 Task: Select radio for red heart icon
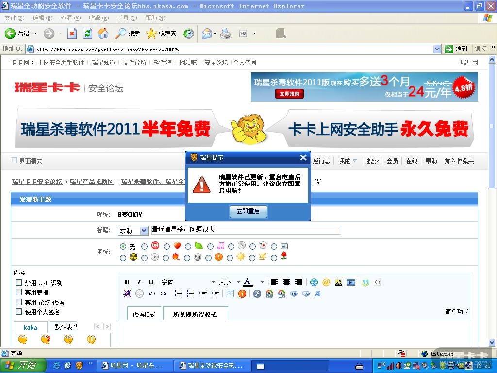pyautogui.click(x=167, y=246)
